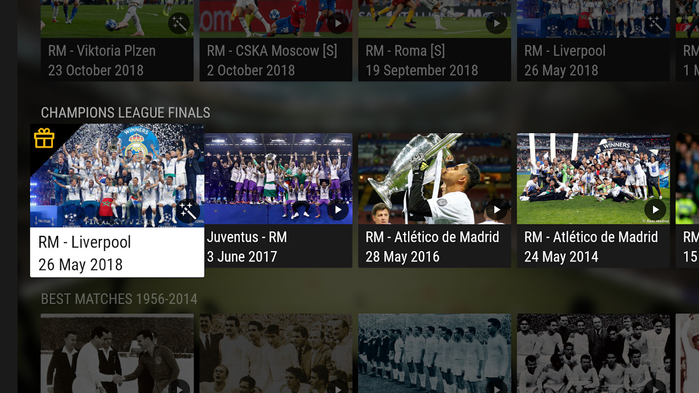Select RM - Atlético de Madrid 24 May 2014
This screenshot has height=393, width=699.
point(593,246)
